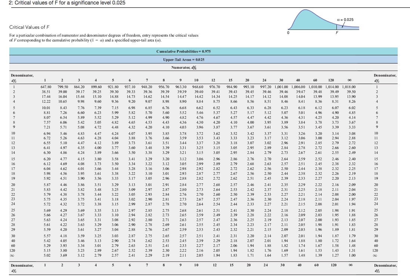Viewport: 410px width, 276px height.
Task: Click the top numerator column header 12
Action: click(213, 80)
